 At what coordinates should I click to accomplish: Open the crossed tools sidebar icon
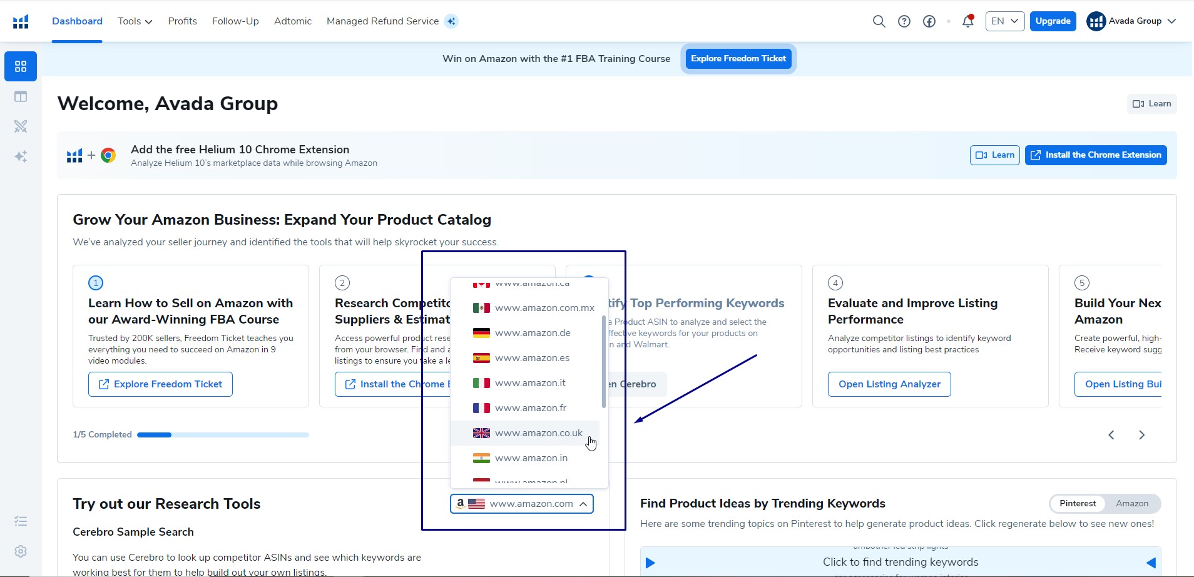[21, 126]
